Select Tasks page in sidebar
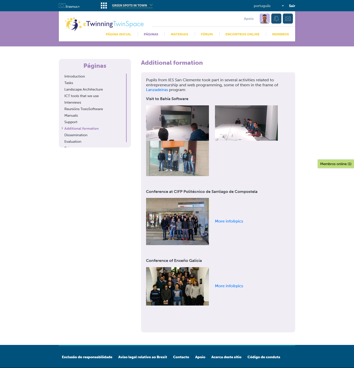The width and height of the screenshot is (354, 368). pos(69,83)
